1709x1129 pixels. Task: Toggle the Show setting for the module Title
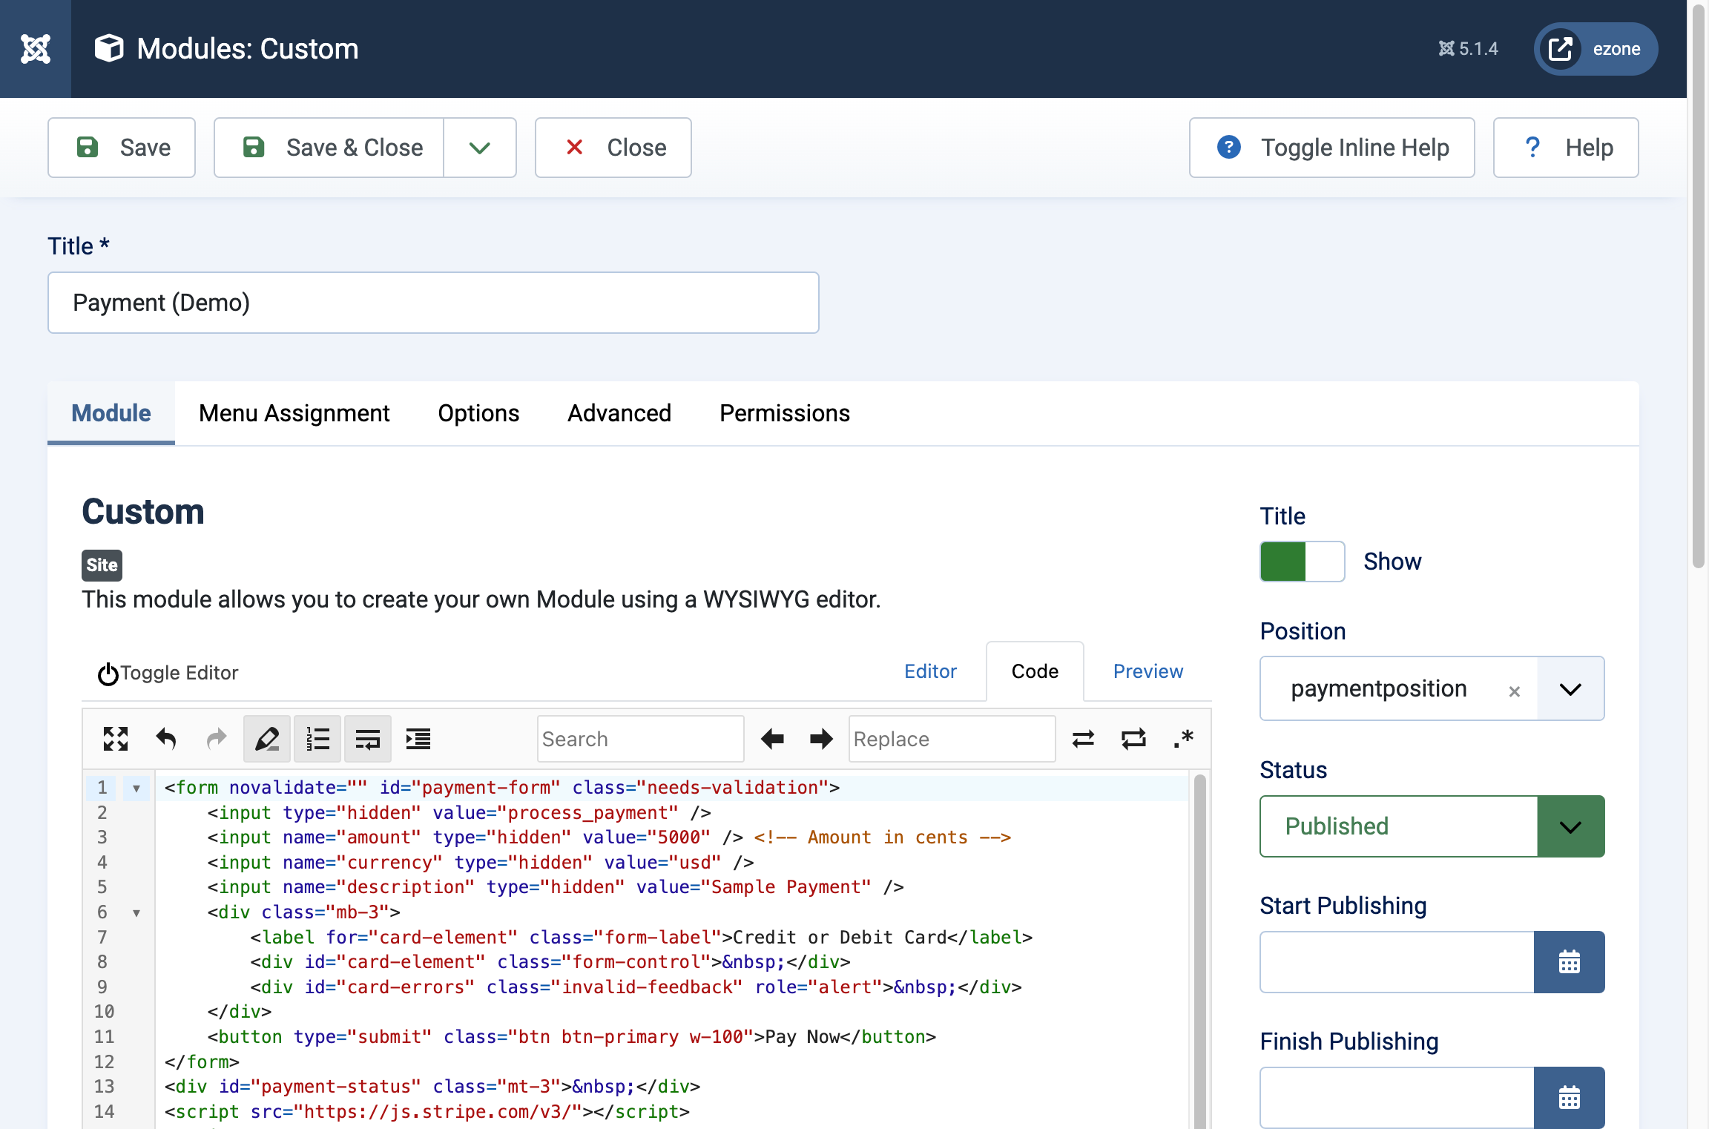tap(1301, 562)
